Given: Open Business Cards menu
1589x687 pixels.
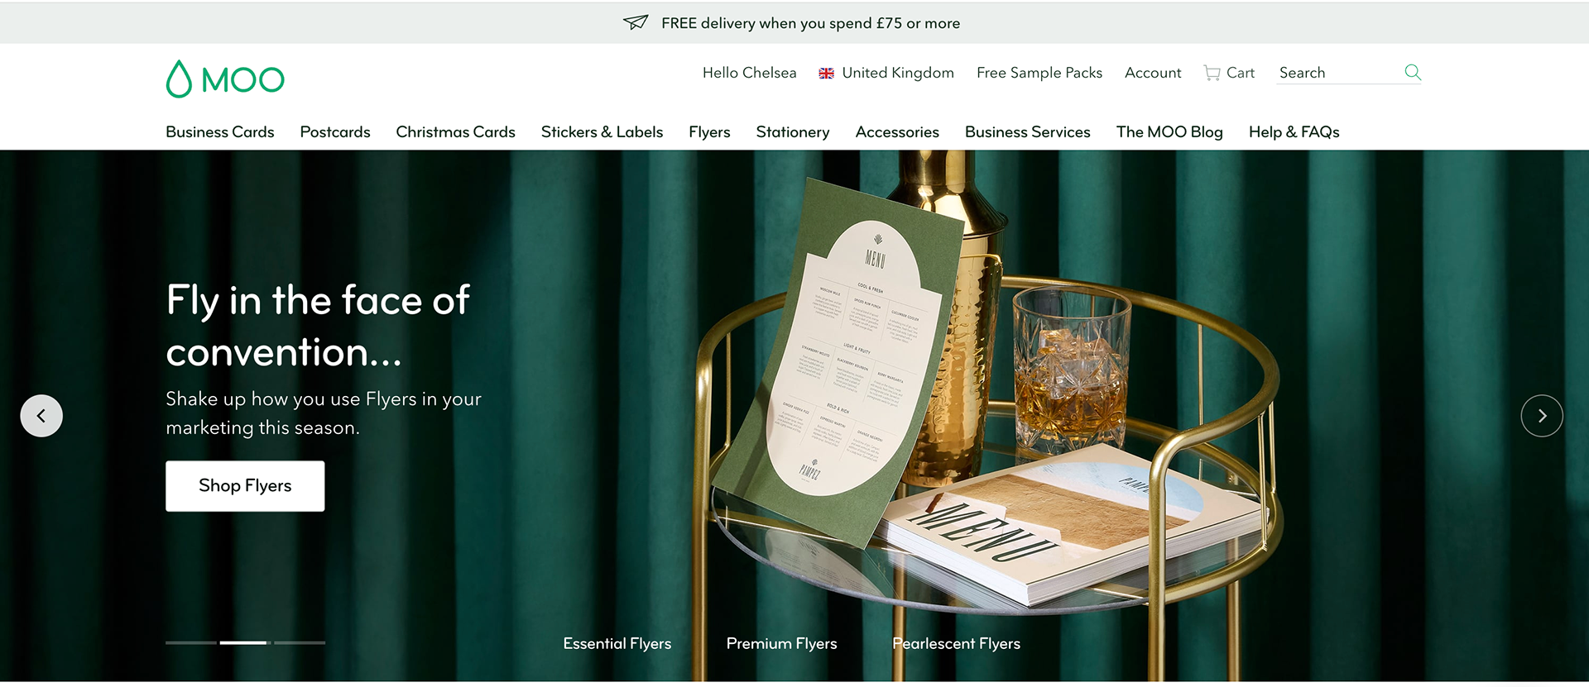Looking at the screenshot, I should (220, 132).
